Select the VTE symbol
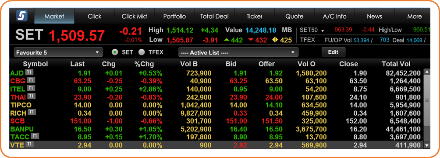Screen dimensions: 440x158 click(x=17, y=145)
